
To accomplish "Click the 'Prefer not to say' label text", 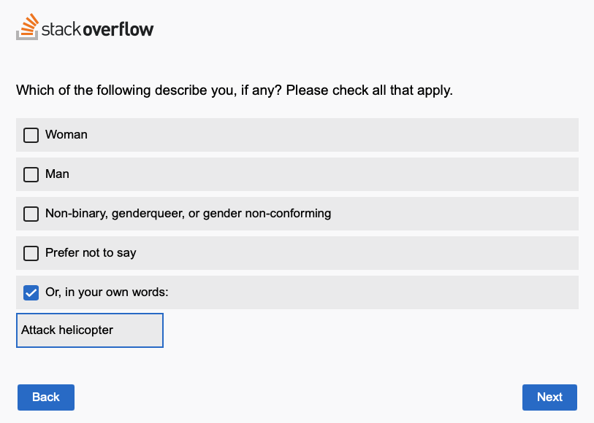I will click(91, 253).
